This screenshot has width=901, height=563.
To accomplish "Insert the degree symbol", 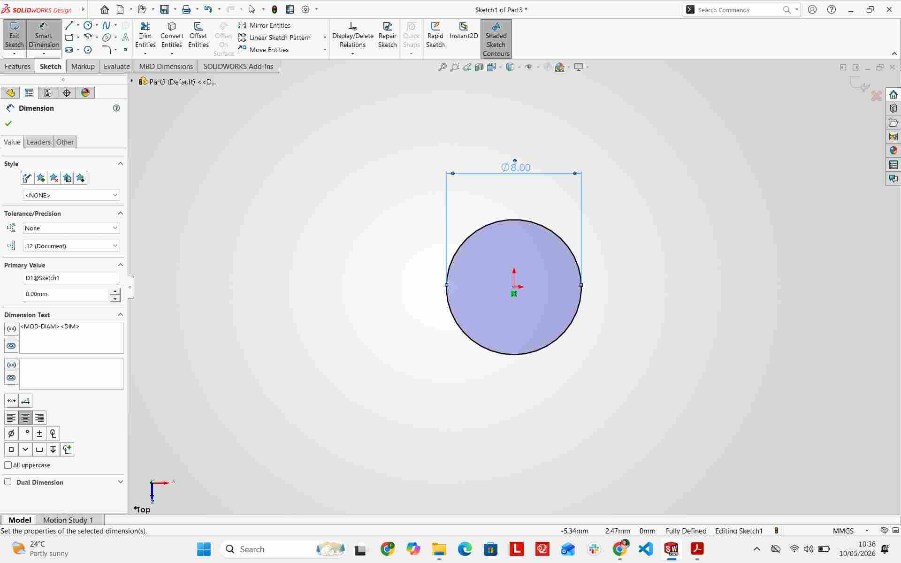I will pos(25,434).
